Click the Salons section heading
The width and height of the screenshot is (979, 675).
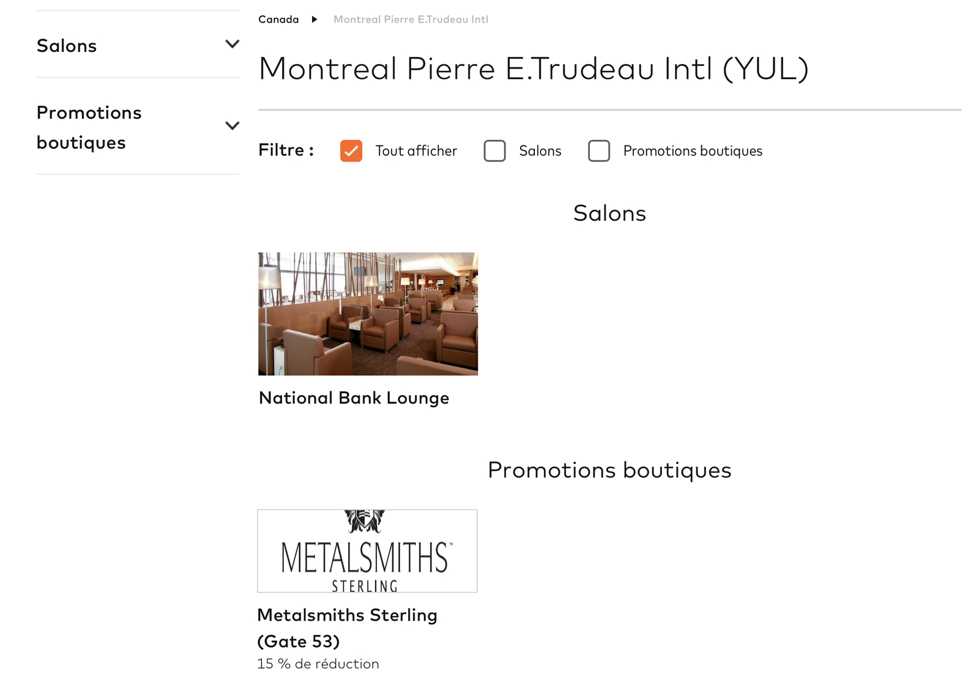pos(609,213)
